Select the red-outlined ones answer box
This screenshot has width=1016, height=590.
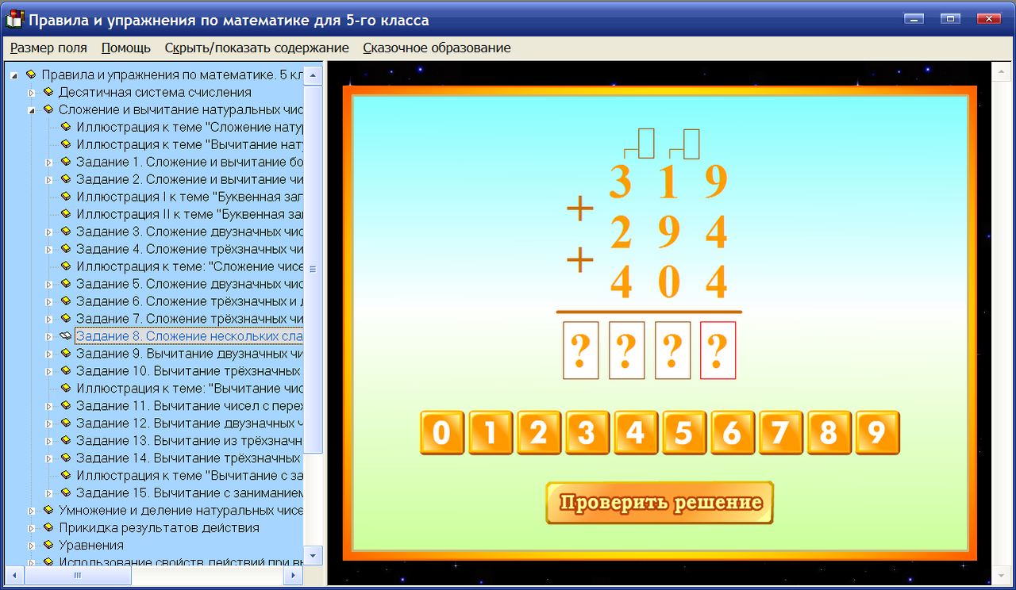(718, 351)
